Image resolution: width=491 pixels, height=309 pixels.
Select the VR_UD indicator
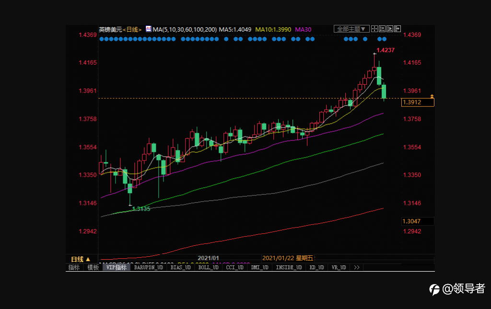(339, 267)
